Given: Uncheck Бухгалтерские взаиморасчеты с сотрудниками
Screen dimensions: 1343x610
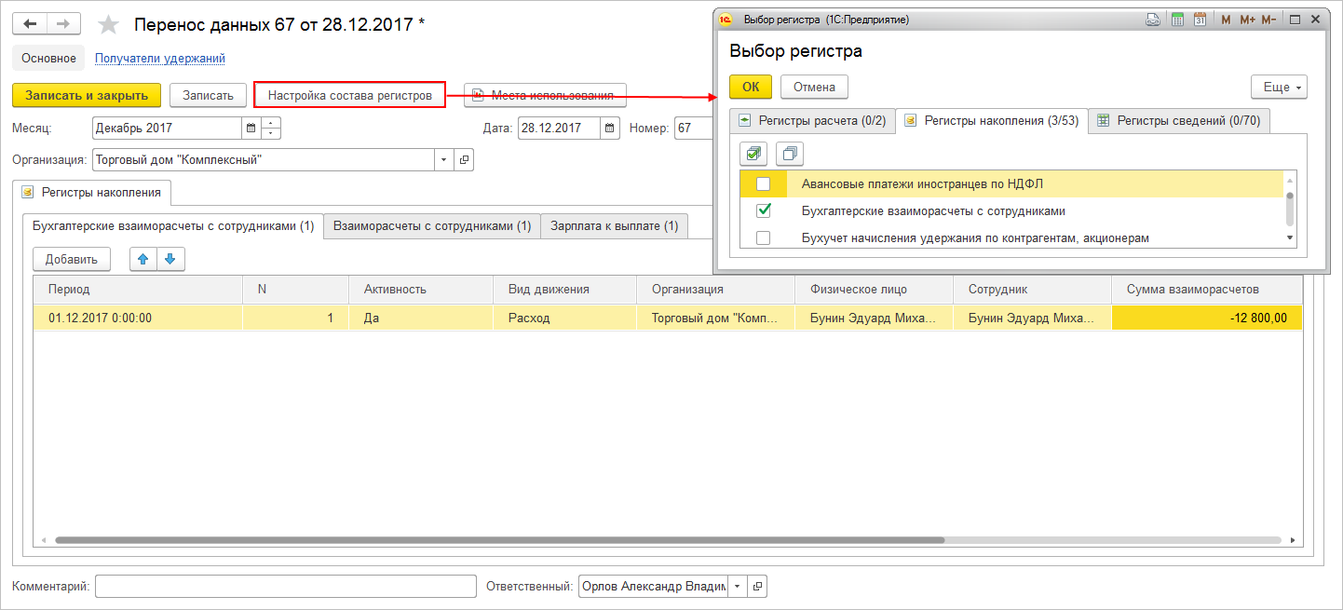Looking at the screenshot, I should click(x=764, y=210).
